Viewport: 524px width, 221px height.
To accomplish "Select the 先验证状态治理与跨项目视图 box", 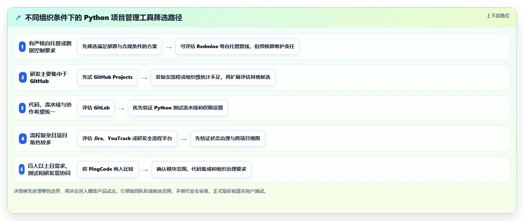I will pyautogui.click(x=228, y=139).
